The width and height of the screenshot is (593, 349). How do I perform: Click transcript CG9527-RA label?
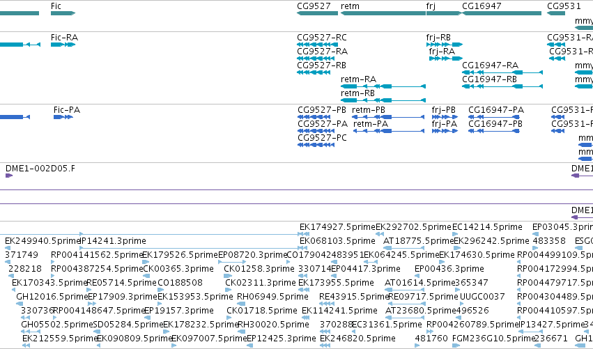click(322, 52)
